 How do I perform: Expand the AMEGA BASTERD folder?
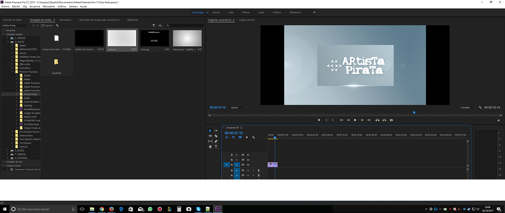[x=12, y=49]
